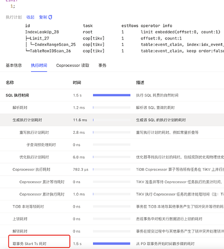
Task: Select the Limit_27 plan node
Action: click(39, 38)
